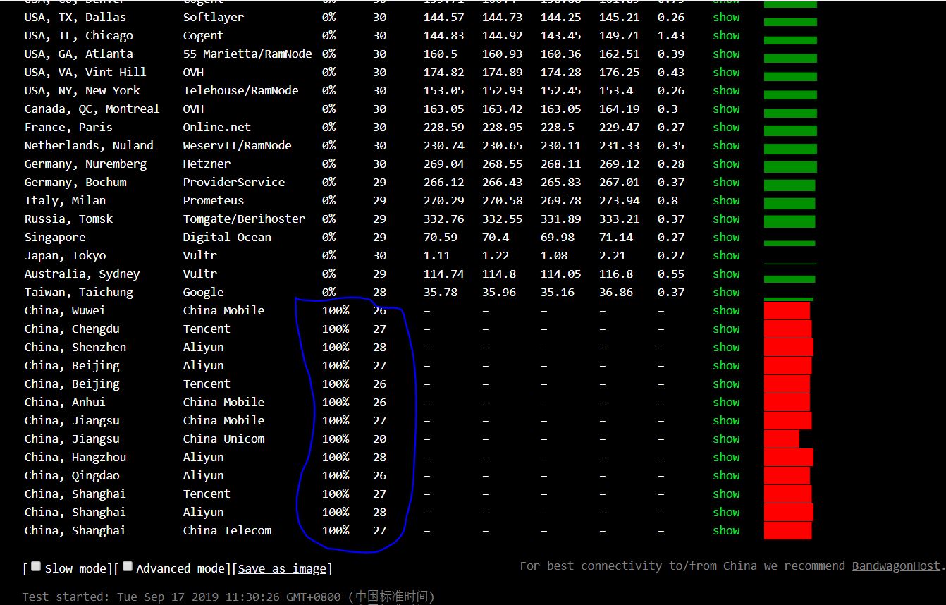Screen dimensions: 946x605
Task: Select the 332.76 latency value for Tomsk
Action: [x=443, y=219]
